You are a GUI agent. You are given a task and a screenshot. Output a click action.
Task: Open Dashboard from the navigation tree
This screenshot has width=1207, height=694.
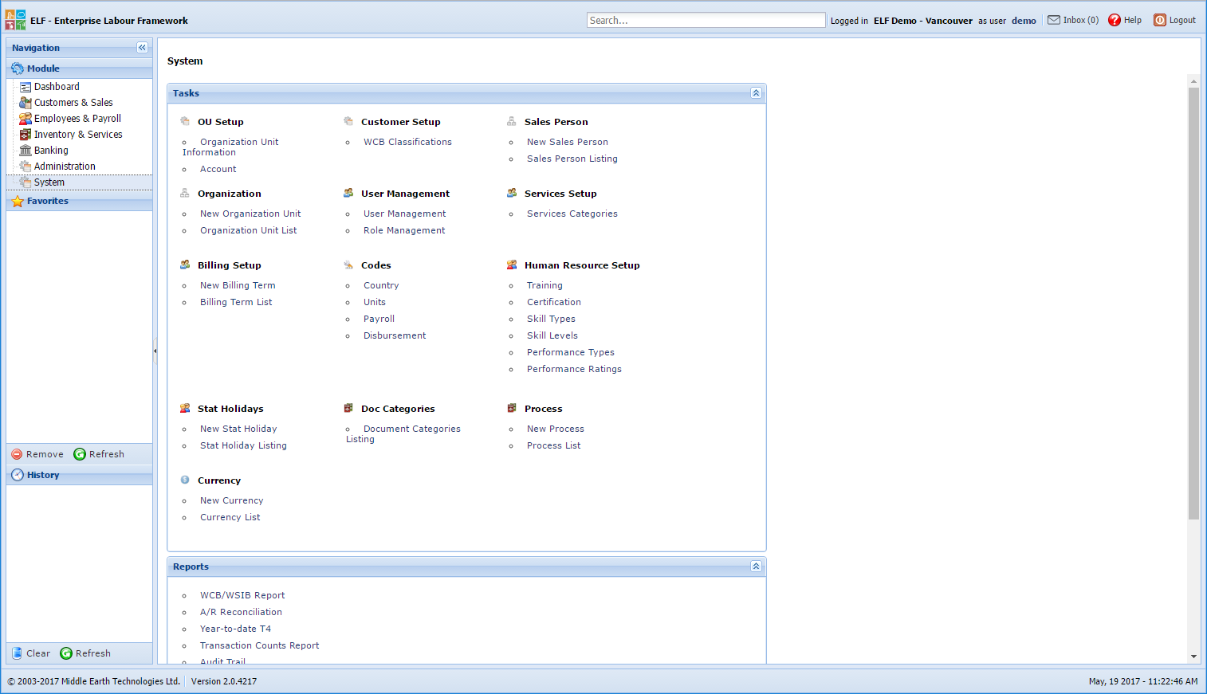point(57,87)
